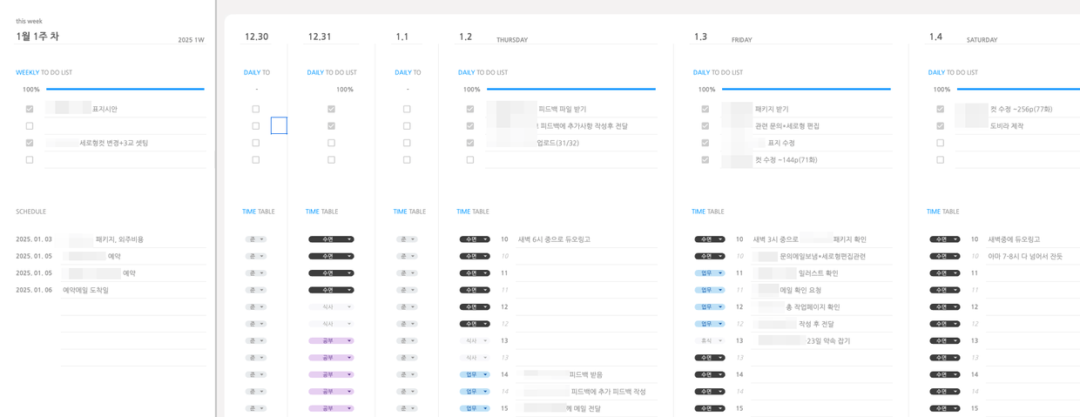Screen dimensions: 1080x417
Task: Select the 1.4 Saturday date header
Action: click(x=935, y=37)
